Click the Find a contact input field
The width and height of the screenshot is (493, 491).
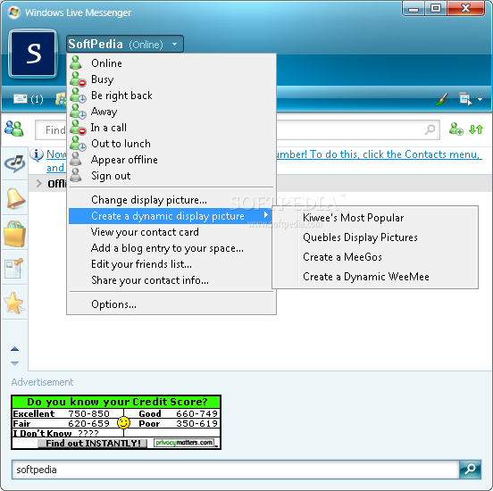[x=238, y=129]
